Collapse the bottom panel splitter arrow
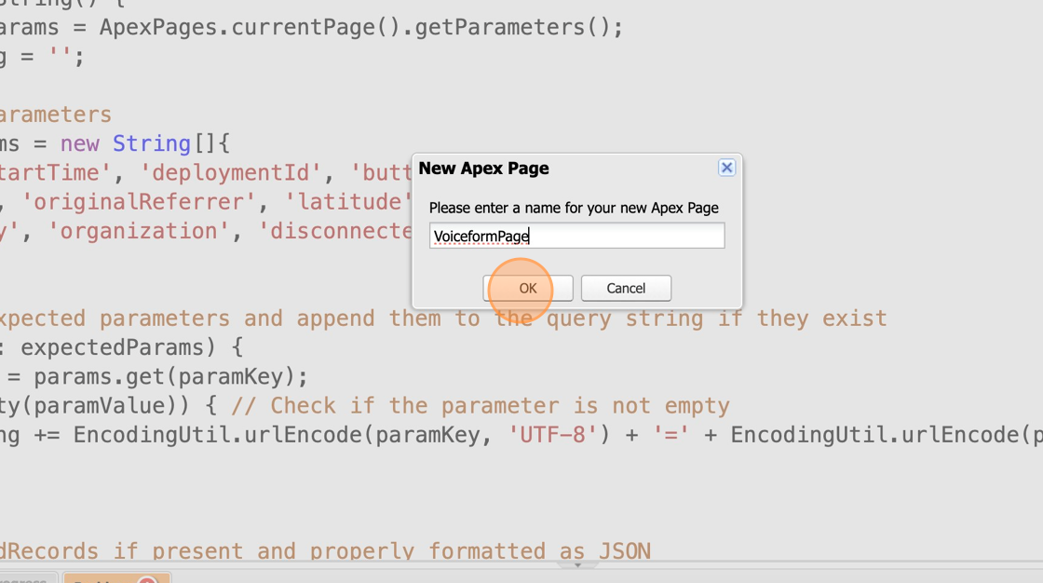The image size is (1043, 583). 577,565
